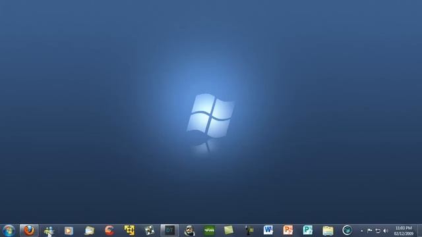422x237 pixels.
Task: Open Action Center flag tray icon
Action: pos(369,230)
